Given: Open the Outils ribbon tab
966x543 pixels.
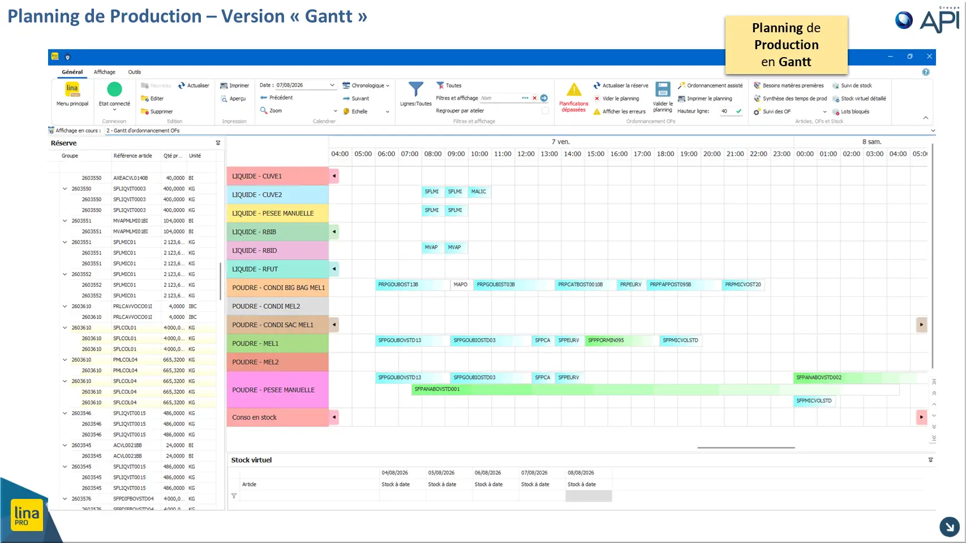Looking at the screenshot, I should point(134,72).
